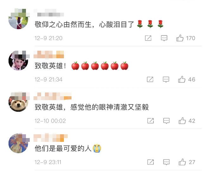Reply to the comment posted 12-9 21:20
205x171 pixels.
pos(164,38)
